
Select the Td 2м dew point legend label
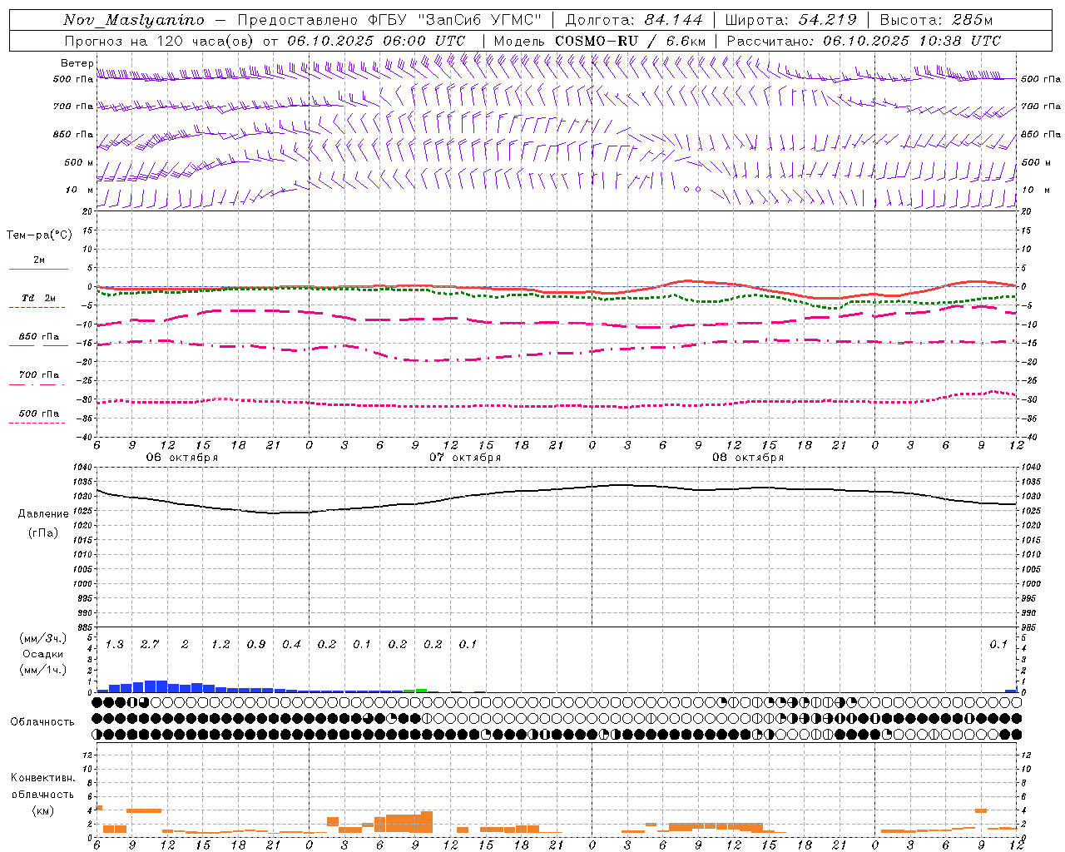point(39,298)
